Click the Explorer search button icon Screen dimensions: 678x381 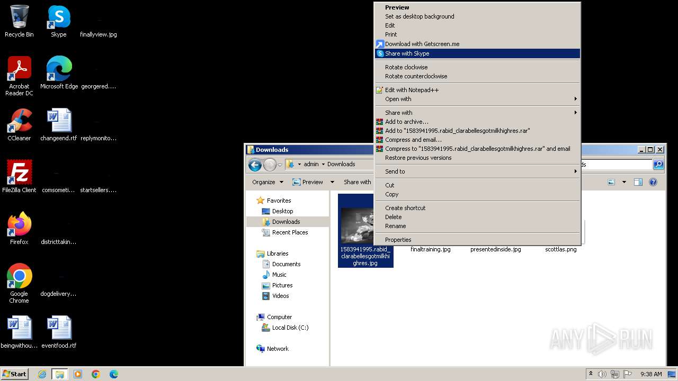pyautogui.click(x=658, y=165)
